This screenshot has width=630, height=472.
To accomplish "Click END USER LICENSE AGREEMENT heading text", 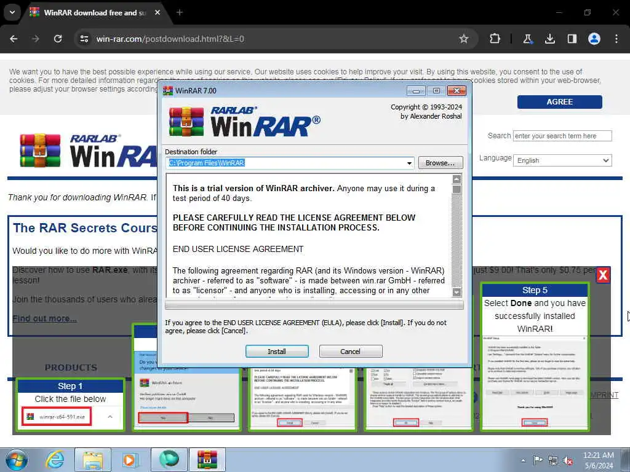I will [238, 249].
